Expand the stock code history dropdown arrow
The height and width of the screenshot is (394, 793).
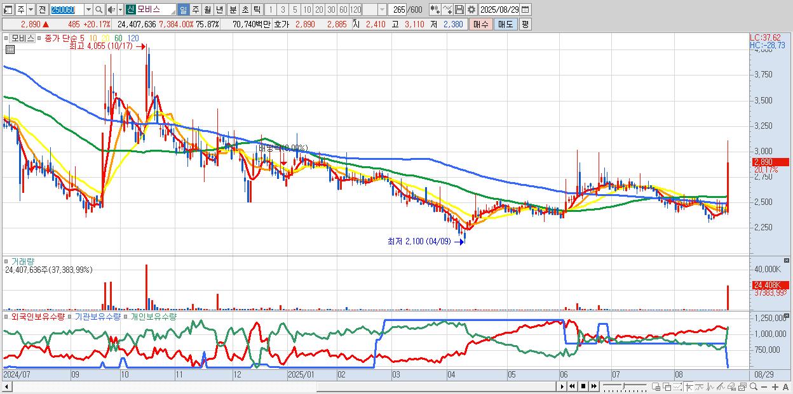[88, 10]
